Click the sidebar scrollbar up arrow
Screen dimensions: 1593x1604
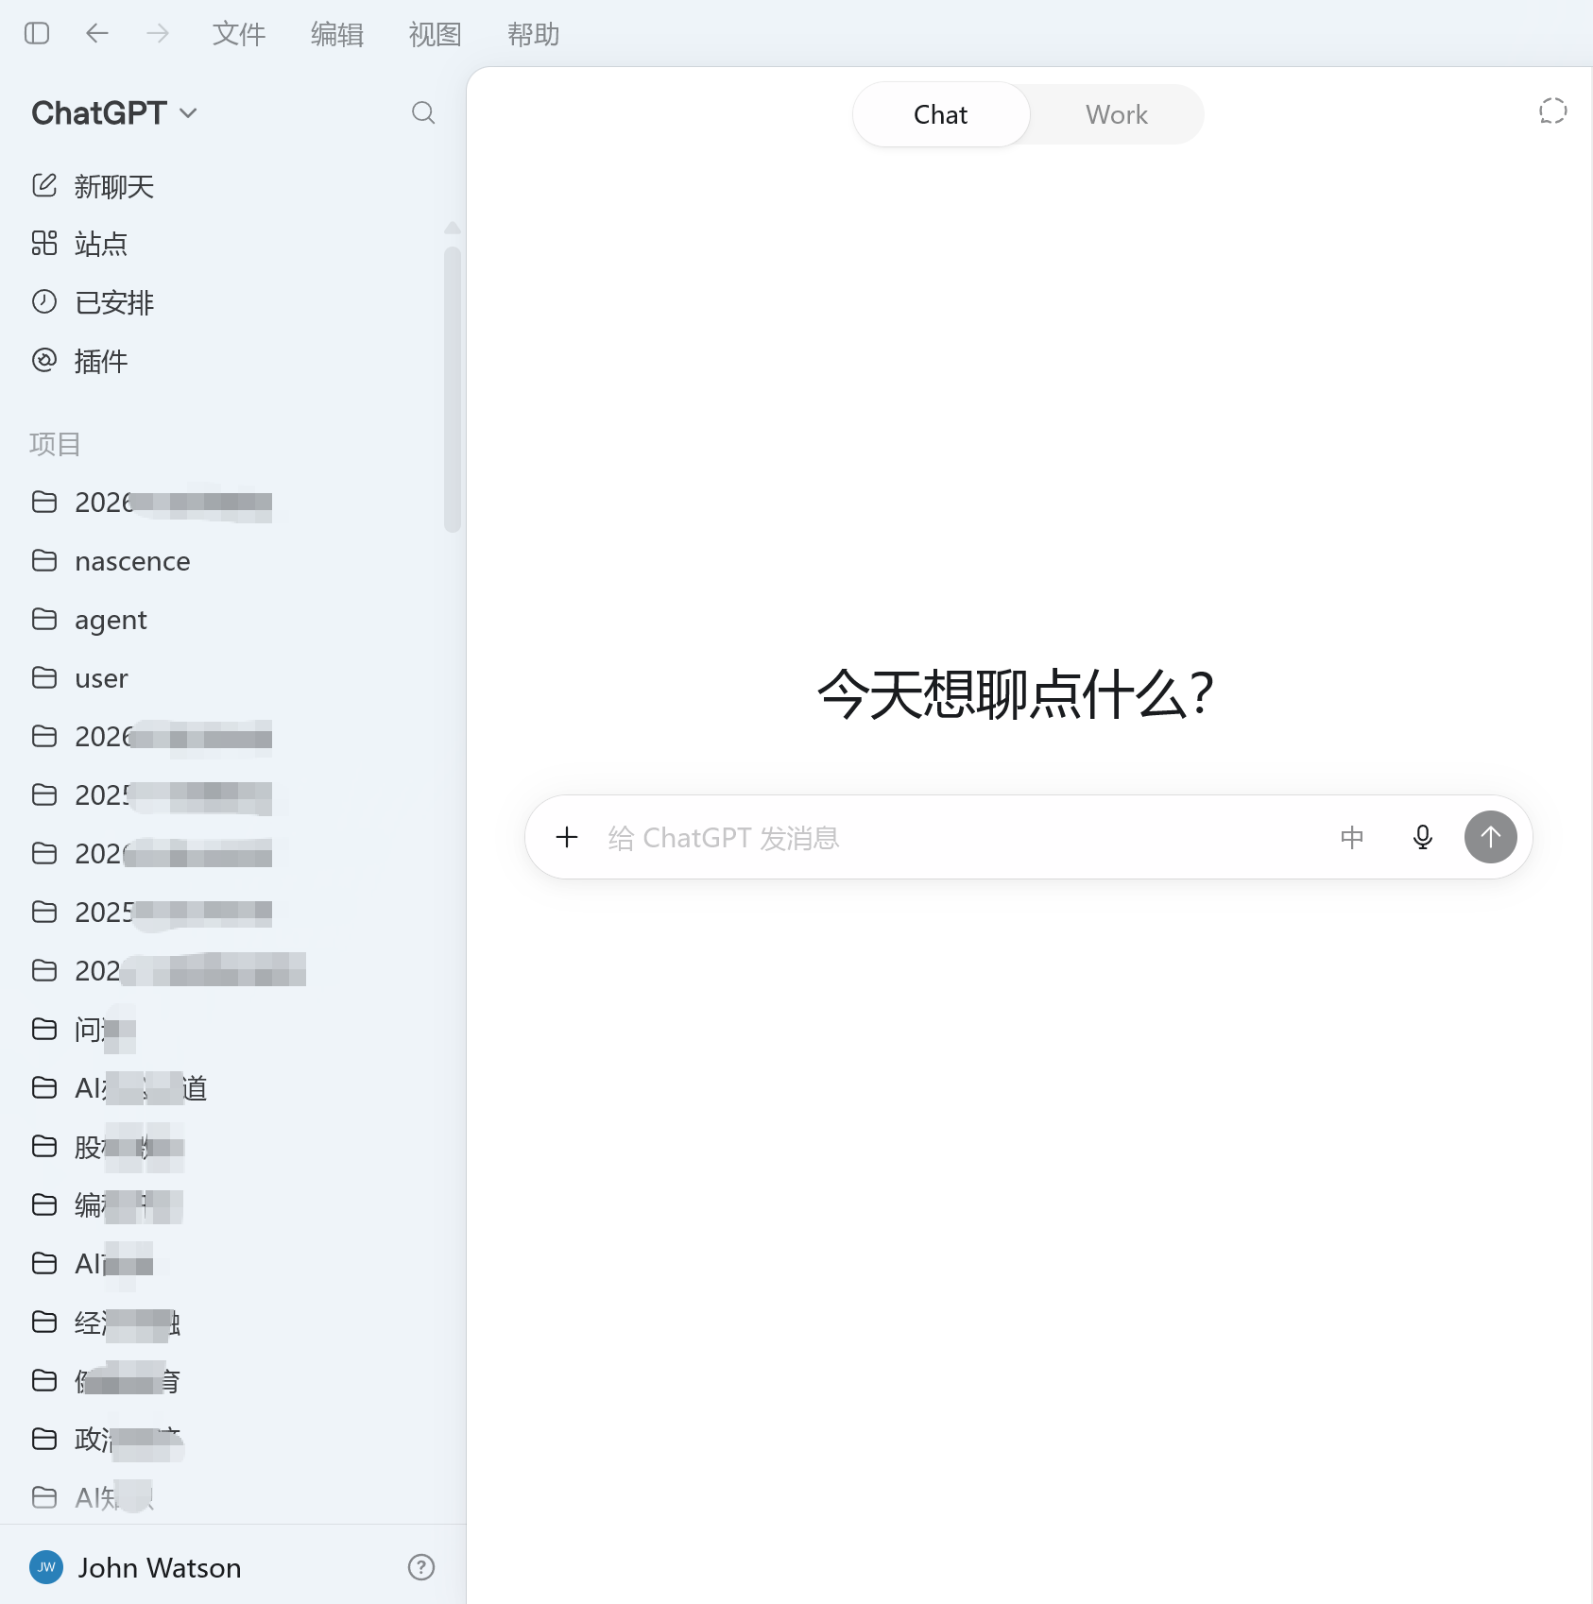453,228
